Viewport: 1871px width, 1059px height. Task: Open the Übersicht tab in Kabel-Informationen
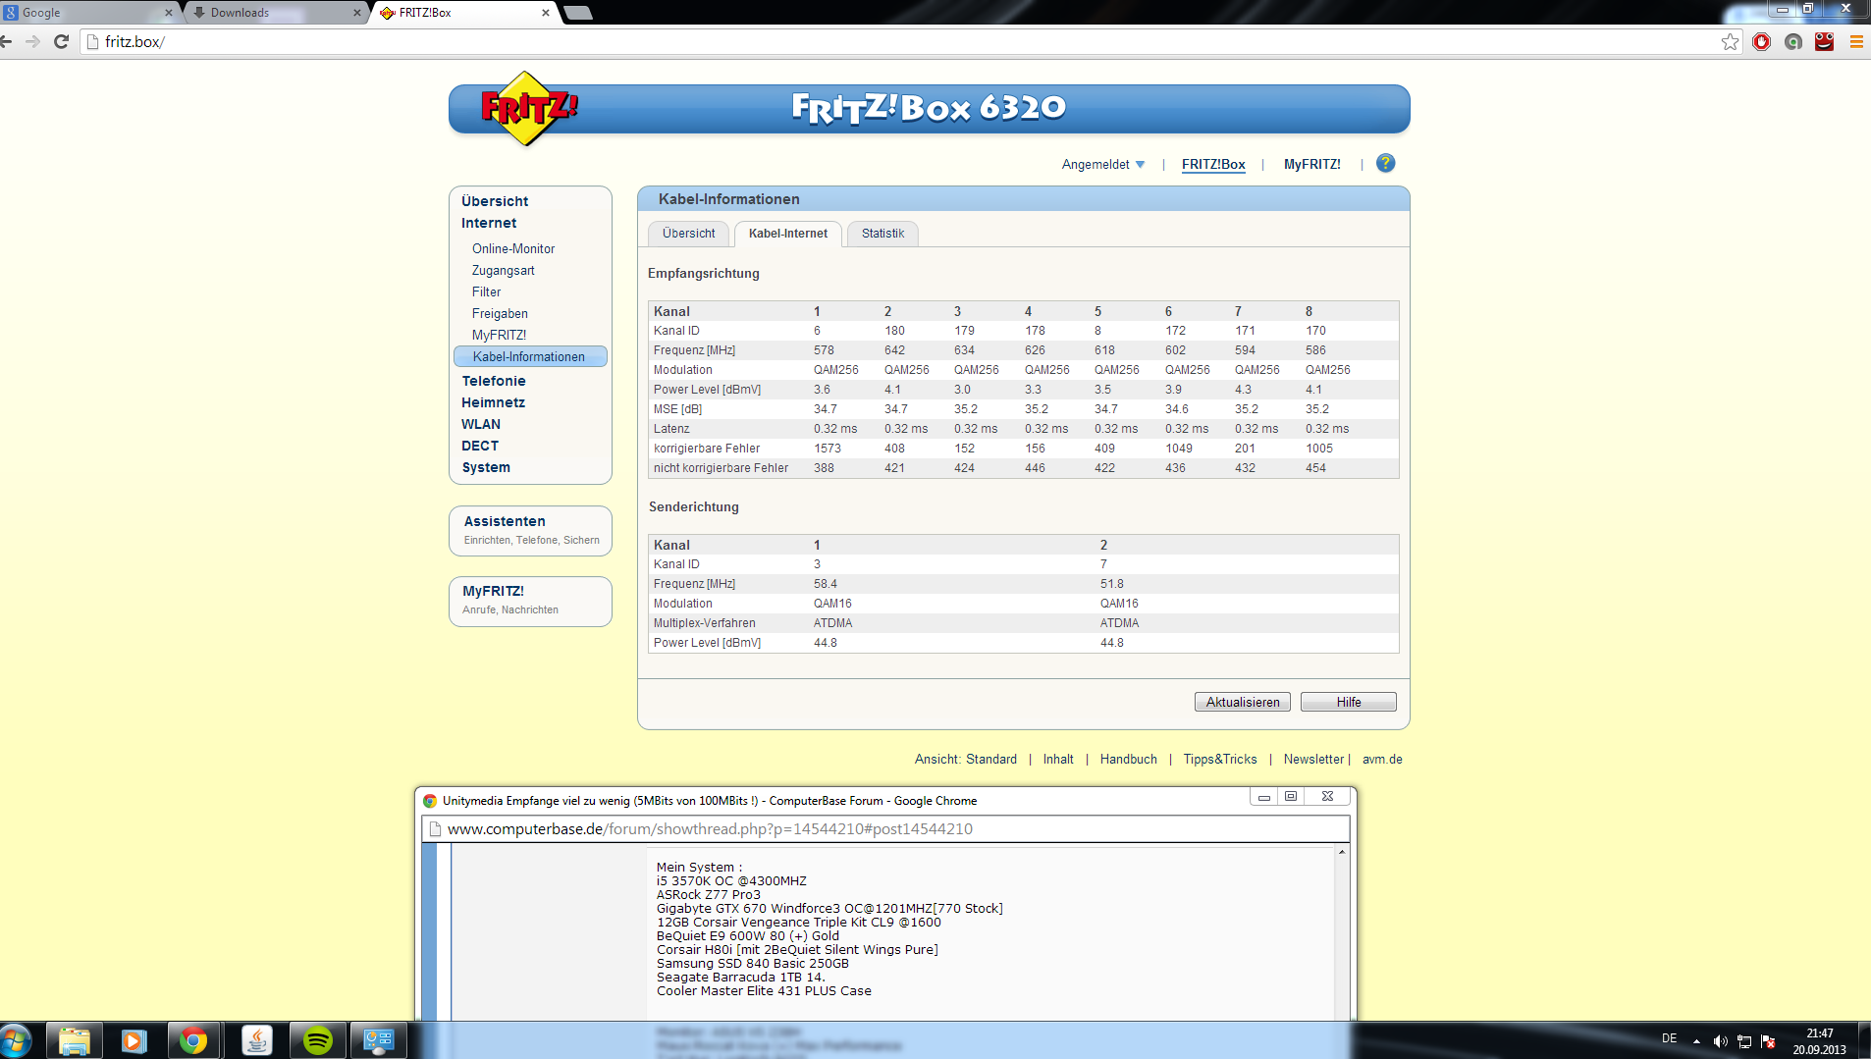point(688,234)
